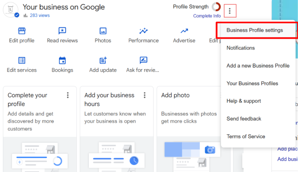Open the Add your business hours title
The height and width of the screenshot is (172, 298).
pos(109,100)
